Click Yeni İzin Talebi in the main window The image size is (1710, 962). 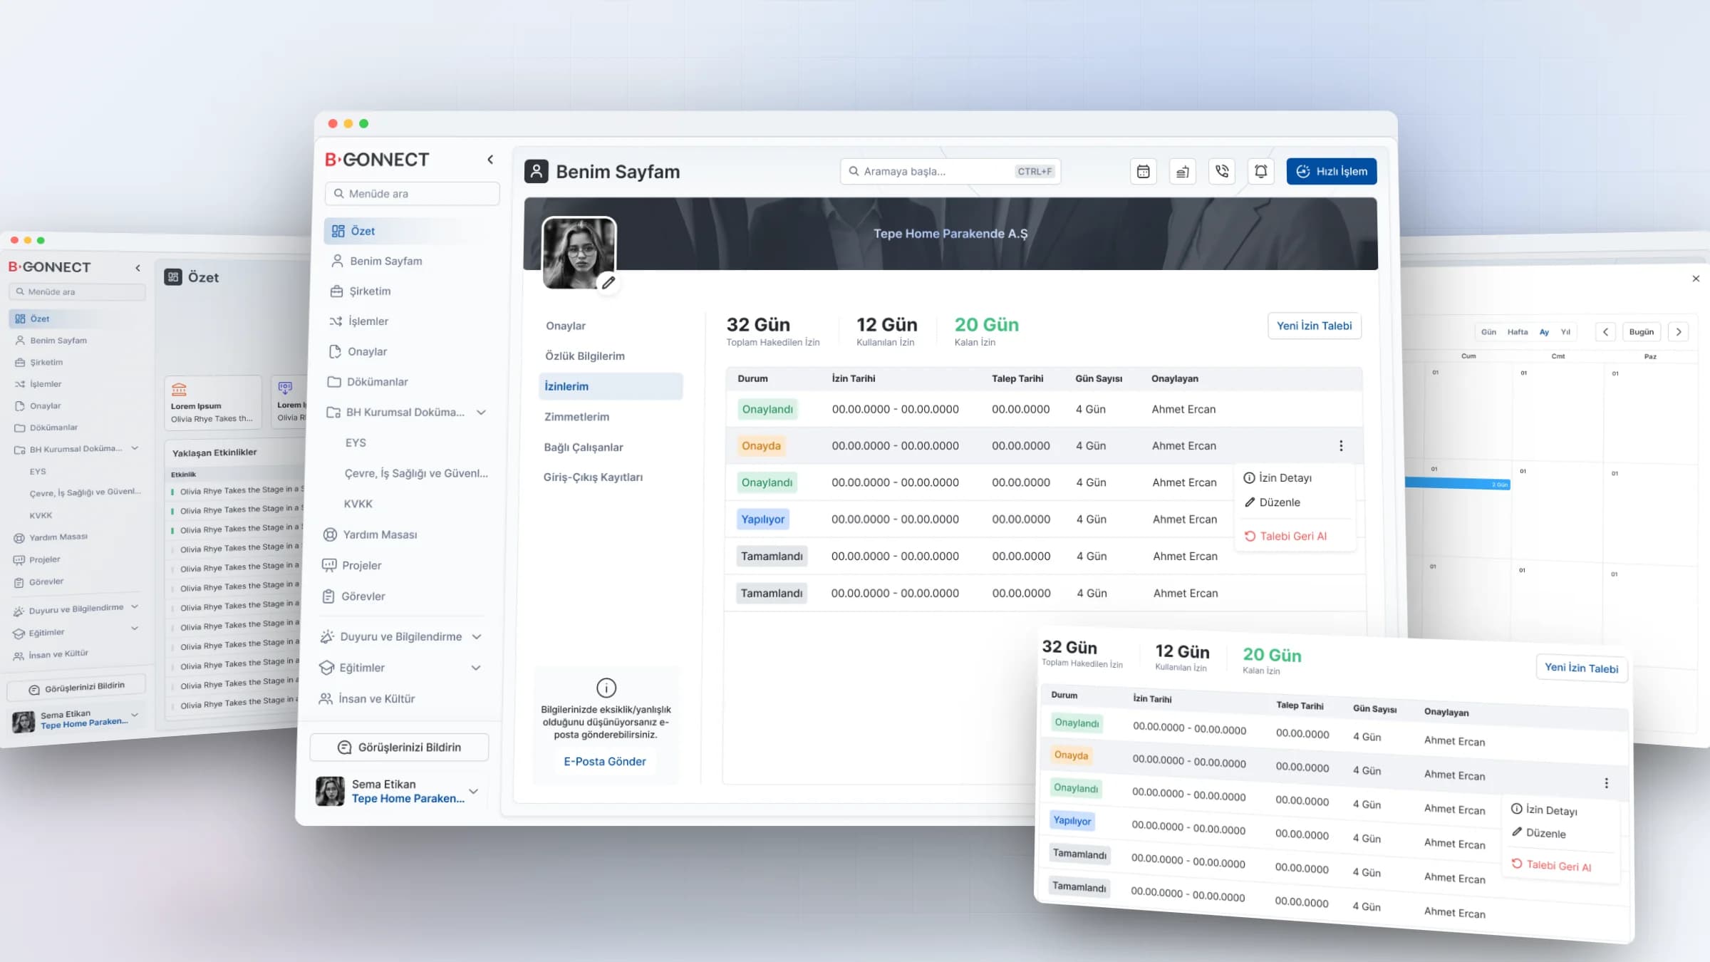coord(1315,326)
